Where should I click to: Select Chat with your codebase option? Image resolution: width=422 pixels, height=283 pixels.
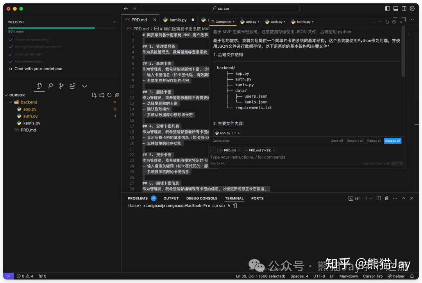pyautogui.click(x=38, y=69)
